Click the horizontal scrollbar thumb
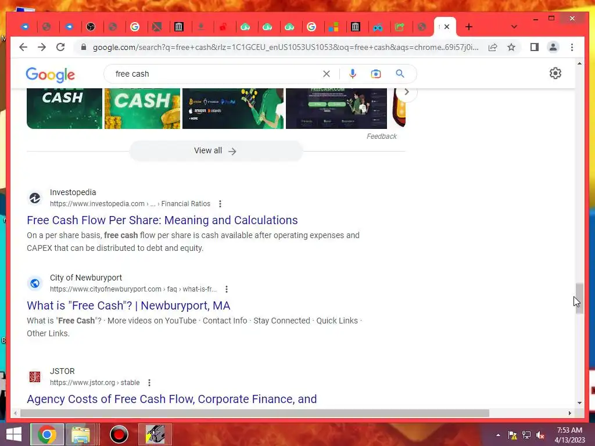The height and width of the screenshot is (446, 595). [x=255, y=413]
